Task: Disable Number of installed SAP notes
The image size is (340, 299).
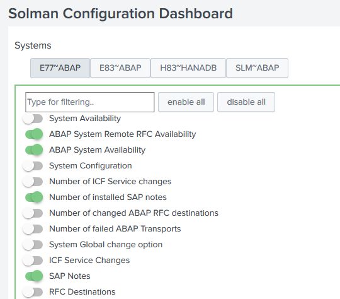Action: (x=34, y=197)
